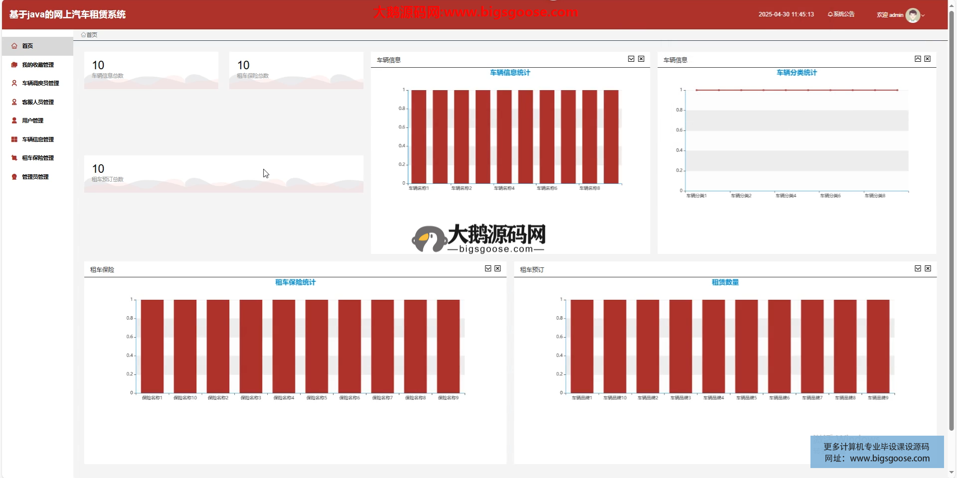The image size is (957, 478).
Task: Open the 系统公告 announcements link
Action: [x=841, y=14]
